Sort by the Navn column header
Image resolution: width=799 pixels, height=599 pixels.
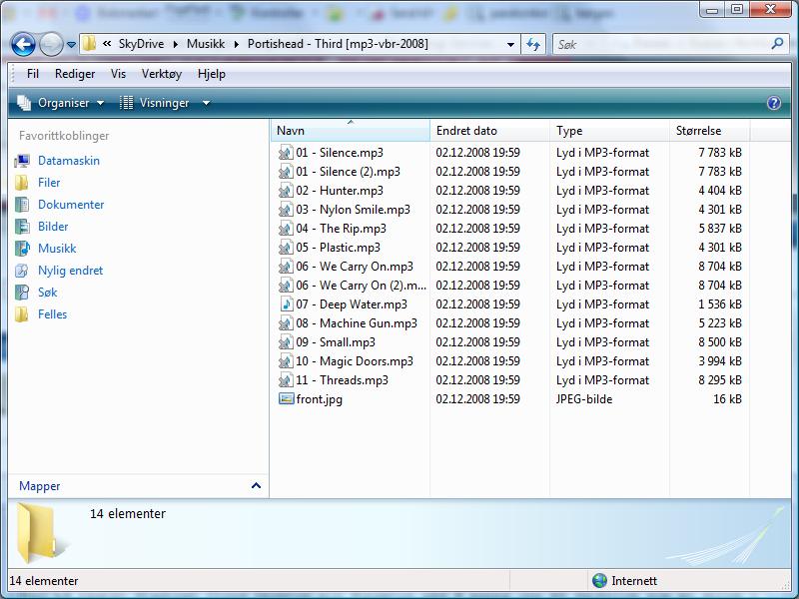pyautogui.click(x=351, y=131)
